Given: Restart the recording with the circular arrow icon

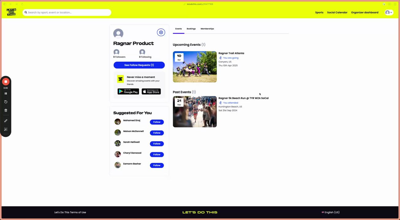Looking at the screenshot, I should (6, 102).
